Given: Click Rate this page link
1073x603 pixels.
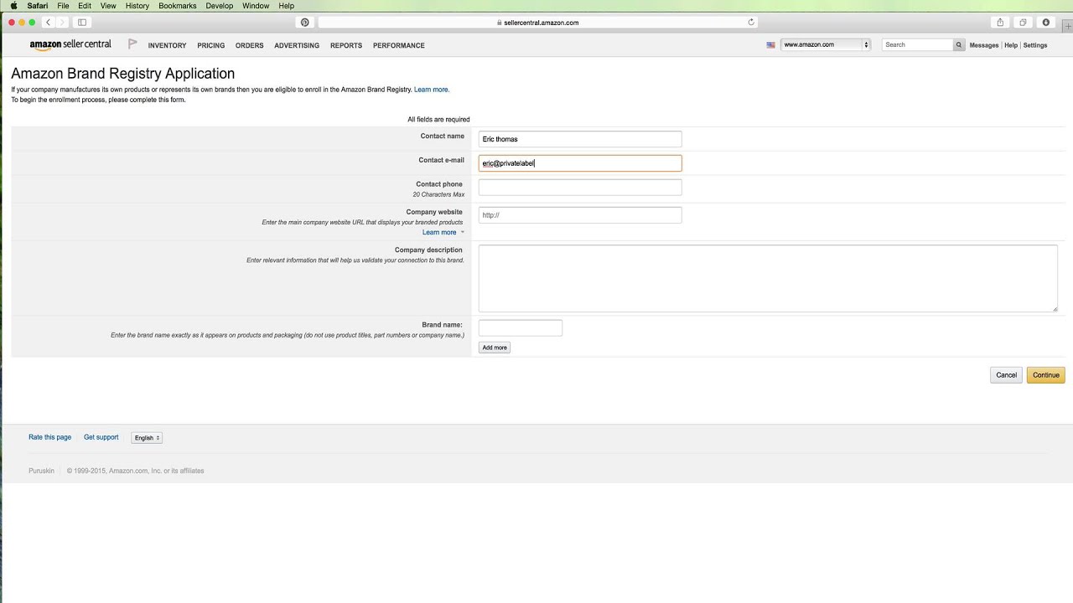Looking at the screenshot, I should (x=50, y=437).
